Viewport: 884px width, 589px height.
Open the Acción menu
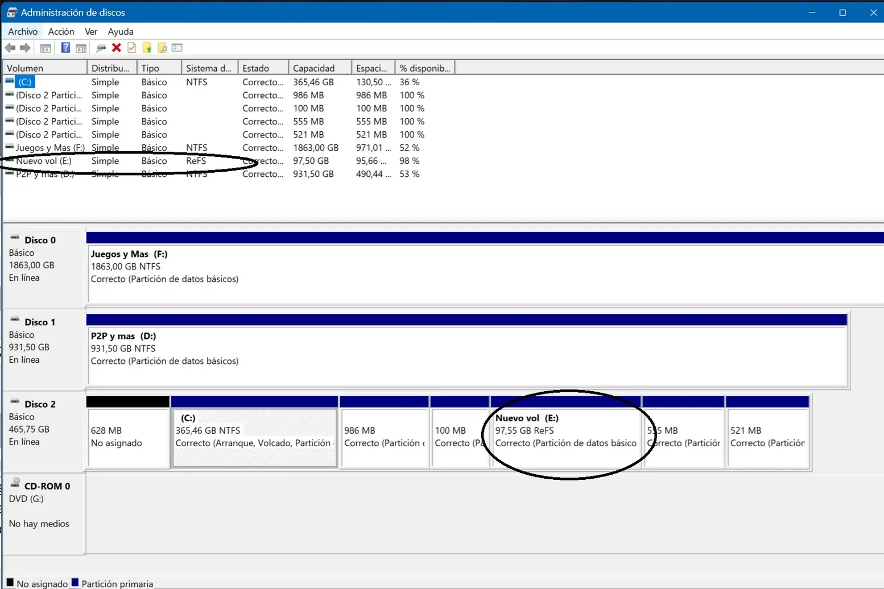click(x=61, y=32)
